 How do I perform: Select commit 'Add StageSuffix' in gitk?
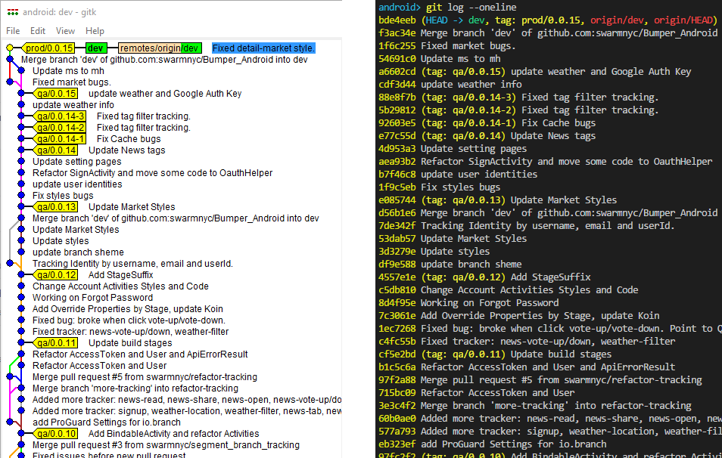tap(120, 275)
